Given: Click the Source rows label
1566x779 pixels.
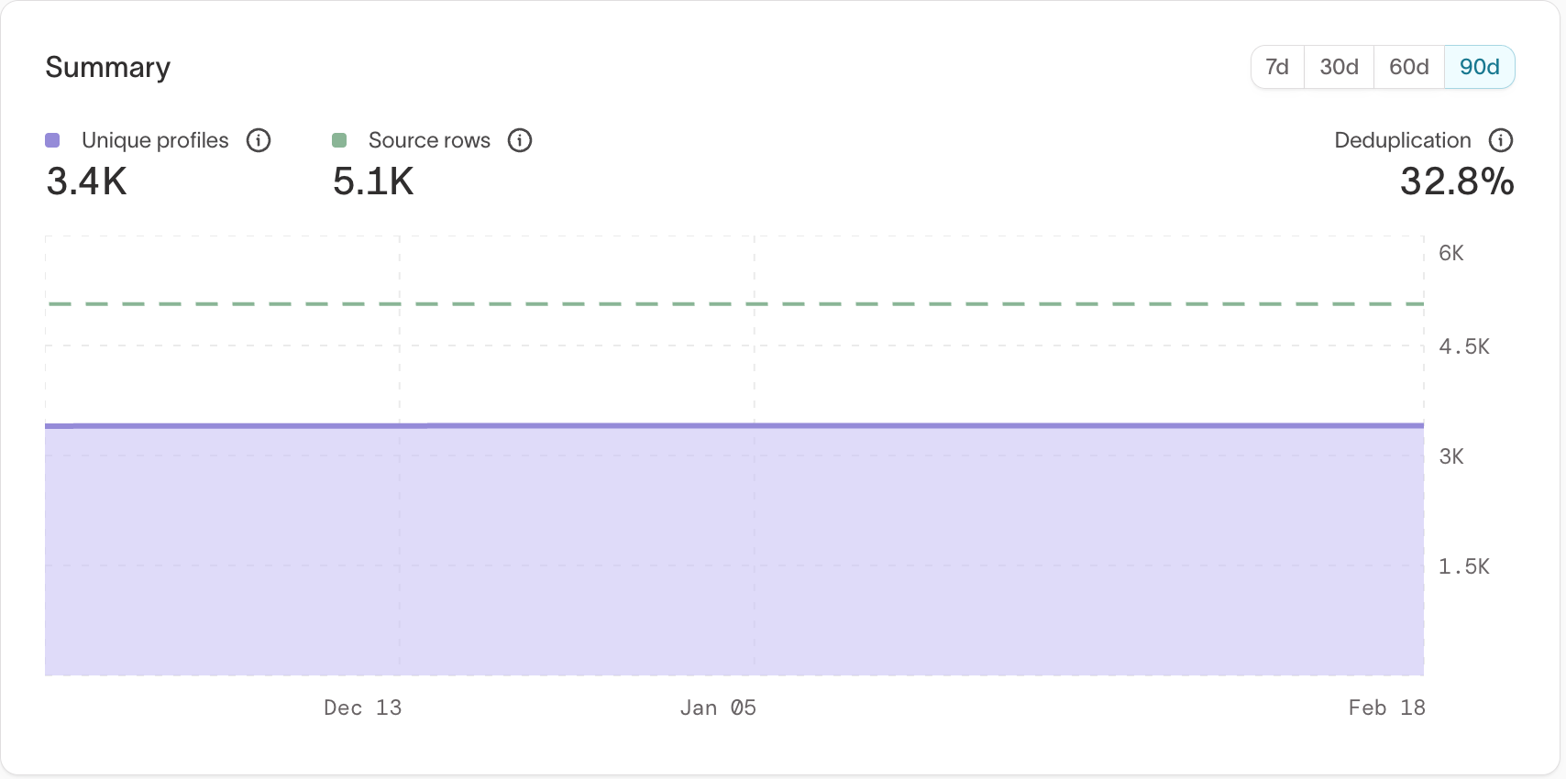Looking at the screenshot, I should (429, 140).
